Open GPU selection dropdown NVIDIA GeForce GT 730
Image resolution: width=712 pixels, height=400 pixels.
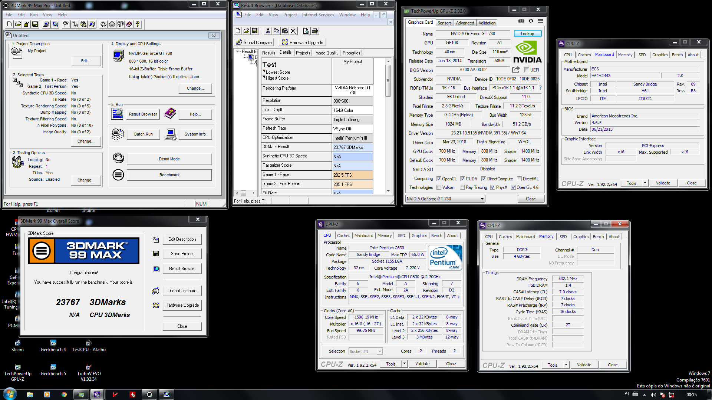click(x=445, y=199)
